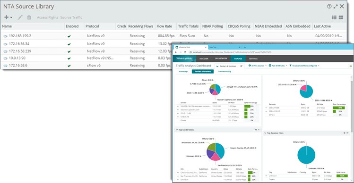Open the DISCOVER menu
354x183 pixels.
pyautogui.click(x=204, y=58)
